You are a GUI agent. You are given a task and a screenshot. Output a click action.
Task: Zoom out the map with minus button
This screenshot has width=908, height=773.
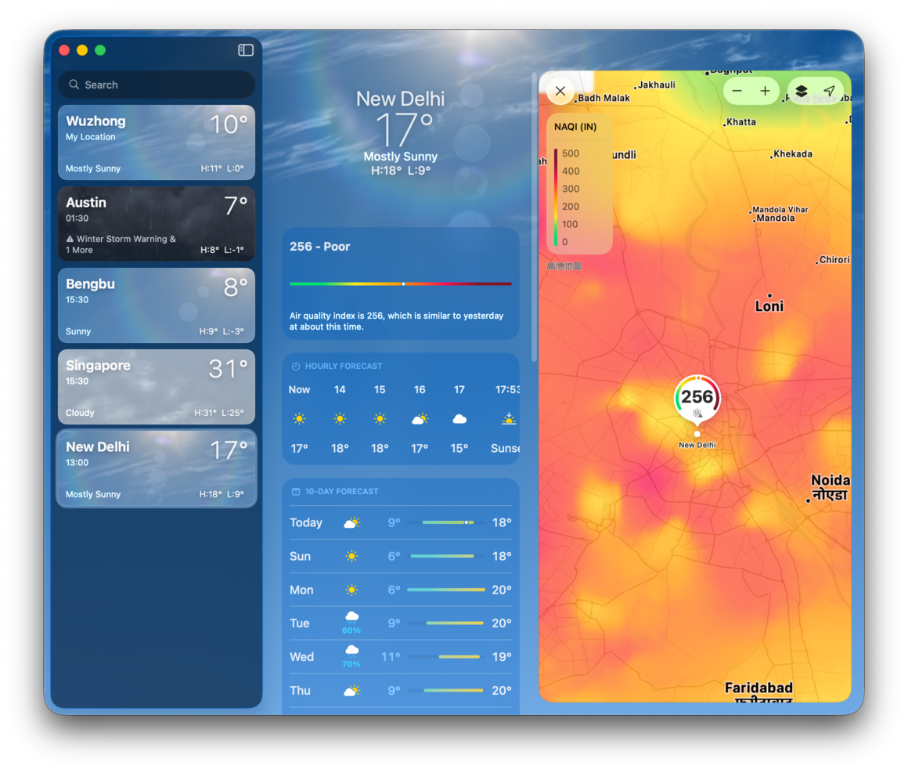[x=737, y=91]
